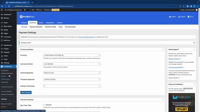The height and width of the screenshot is (112, 200).
Task: Open Payment Methods sub-tab
Action: (36, 27)
